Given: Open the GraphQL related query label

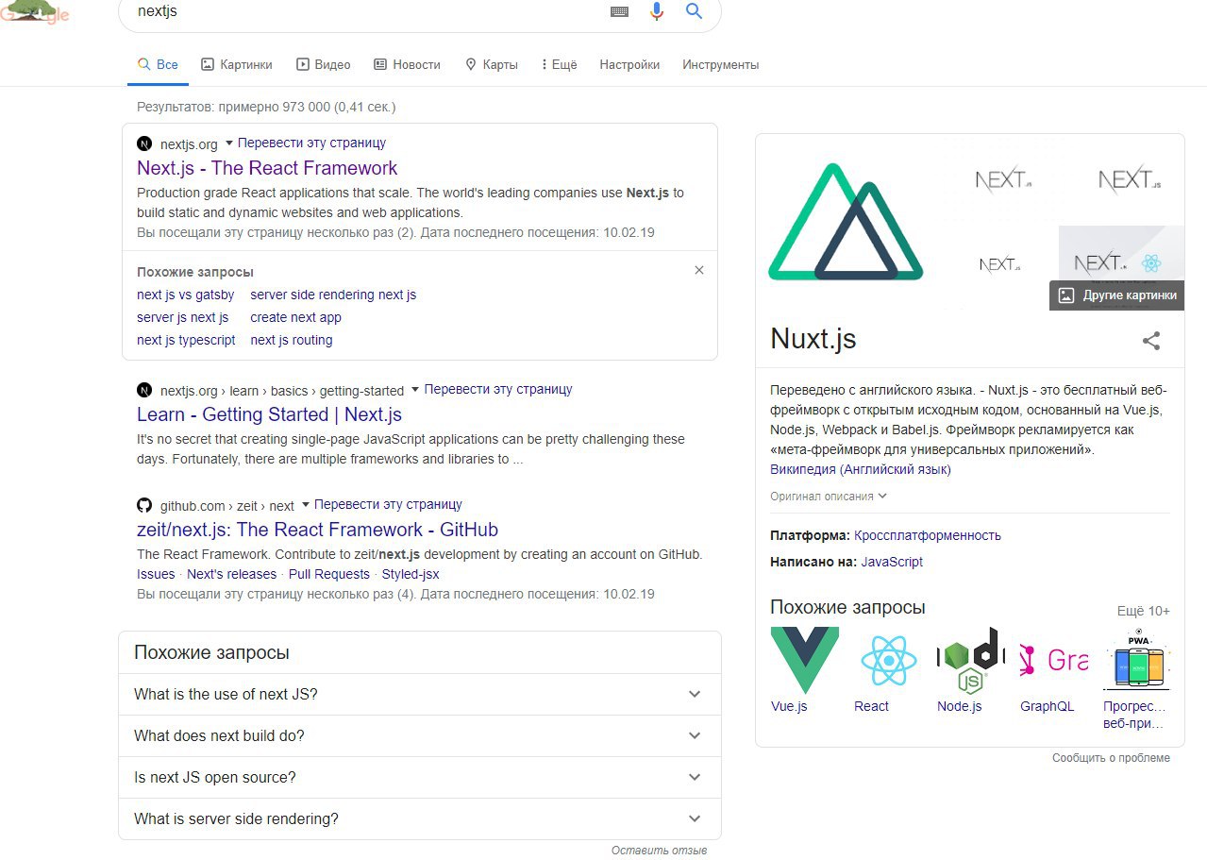Looking at the screenshot, I should (x=1047, y=706).
